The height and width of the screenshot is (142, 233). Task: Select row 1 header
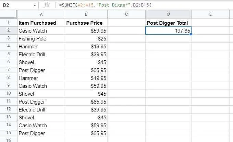pyautogui.click(x=9, y=23)
